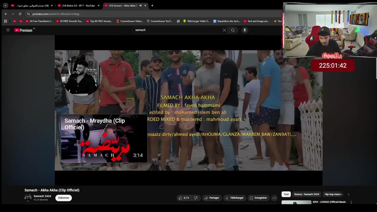Screen dimensions: 377x212
Task: Open the second YouTube bookmark icon
Action: coord(21,21)
